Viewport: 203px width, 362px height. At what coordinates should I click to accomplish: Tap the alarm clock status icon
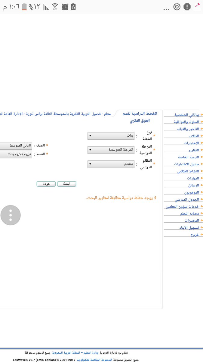coord(65,7)
